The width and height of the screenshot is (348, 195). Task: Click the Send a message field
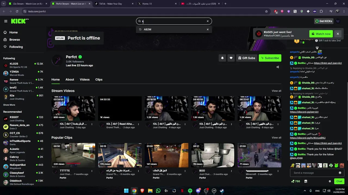click(x=314, y=173)
